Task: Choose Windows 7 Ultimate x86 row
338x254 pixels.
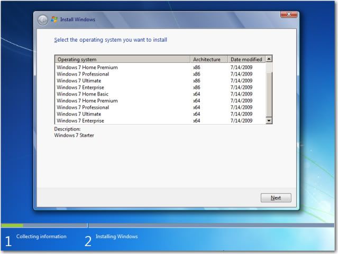Action: pos(160,81)
